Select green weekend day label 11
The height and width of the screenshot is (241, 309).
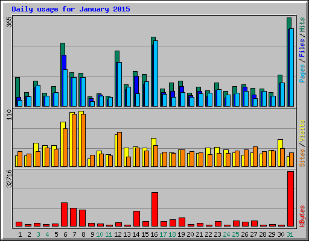tap(109, 234)
